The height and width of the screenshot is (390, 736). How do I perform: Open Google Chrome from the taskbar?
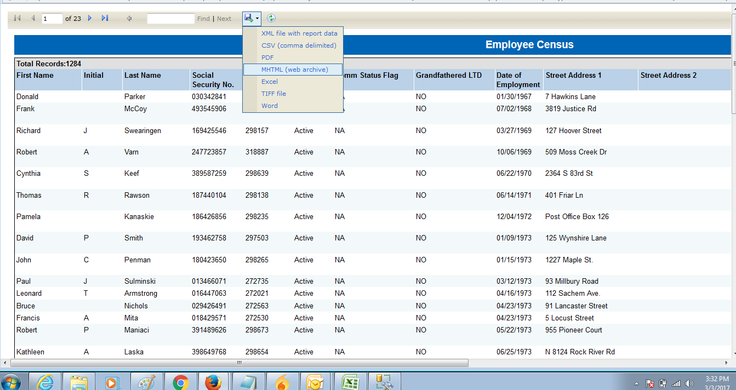coord(181,382)
